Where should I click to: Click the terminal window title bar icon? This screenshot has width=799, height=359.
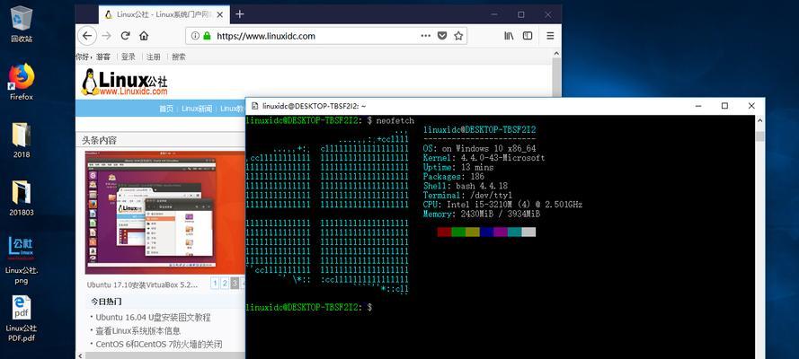tap(254, 106)
